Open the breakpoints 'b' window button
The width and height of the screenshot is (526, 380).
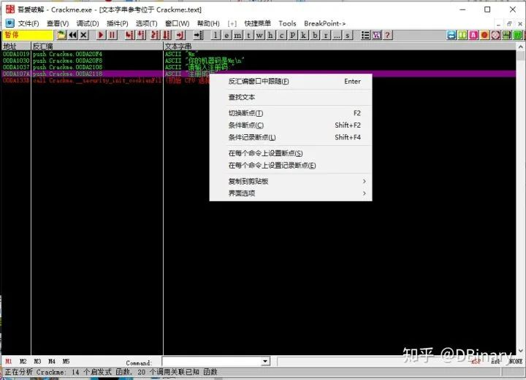315,35
